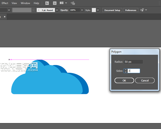Open the Preferences button

[x=131, y=10]
